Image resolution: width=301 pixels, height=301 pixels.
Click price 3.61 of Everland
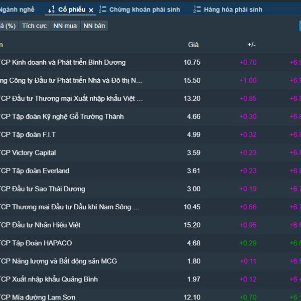click(194, 171)
